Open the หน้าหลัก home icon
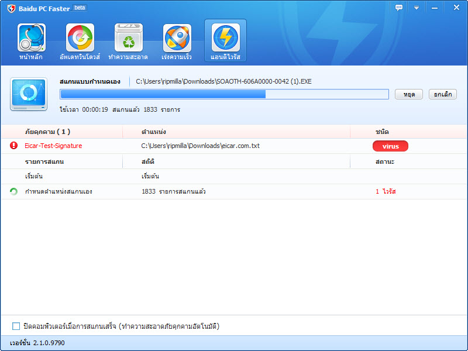 (x=31, y=39)
